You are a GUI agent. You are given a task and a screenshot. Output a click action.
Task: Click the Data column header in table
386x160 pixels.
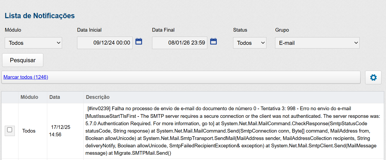click(x=55, y=97)
